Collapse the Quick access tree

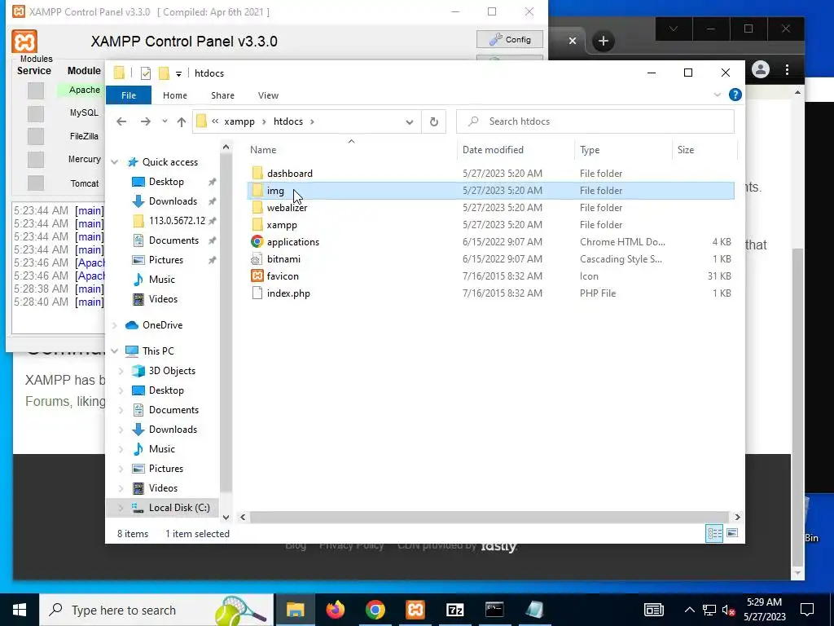pyautogui.click(x=114, y=162)
